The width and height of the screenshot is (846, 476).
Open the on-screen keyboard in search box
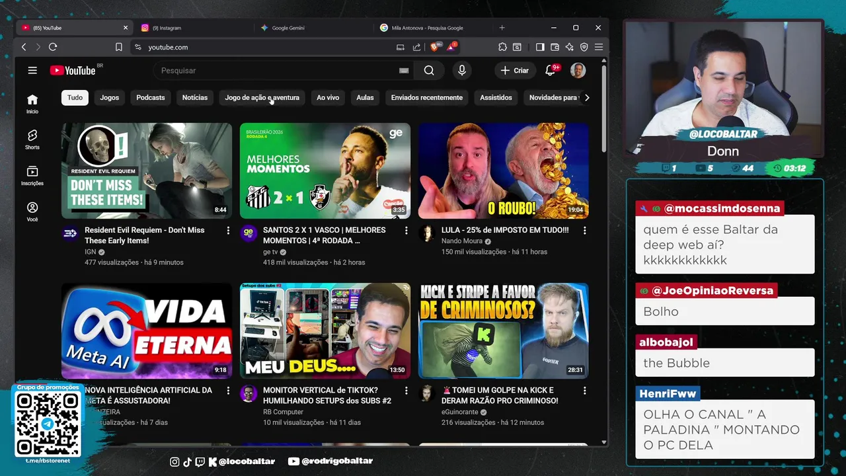(404, 71)
